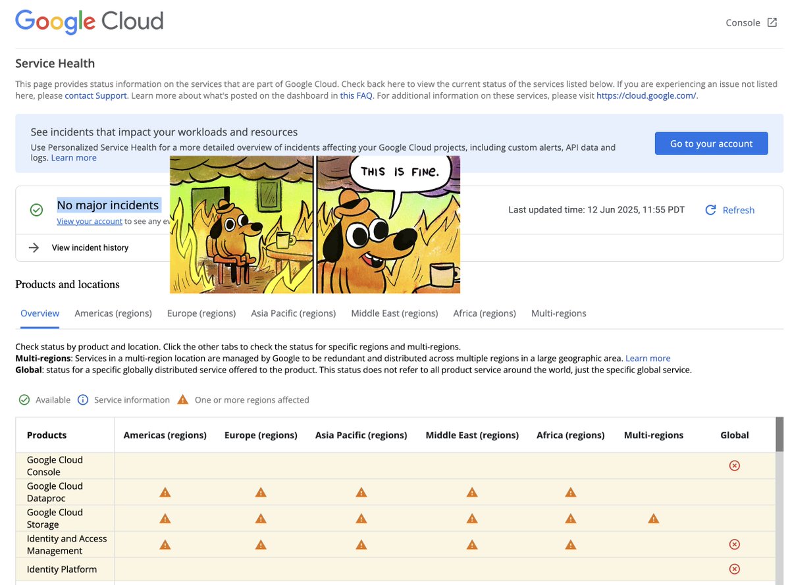Click the Products column header

click(47, 435)
